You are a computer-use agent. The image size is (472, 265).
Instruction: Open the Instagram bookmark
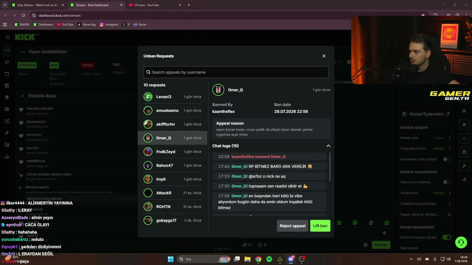(109, 25)
